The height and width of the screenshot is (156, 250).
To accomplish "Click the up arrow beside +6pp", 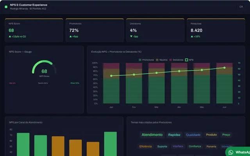I will pos(70,36).
